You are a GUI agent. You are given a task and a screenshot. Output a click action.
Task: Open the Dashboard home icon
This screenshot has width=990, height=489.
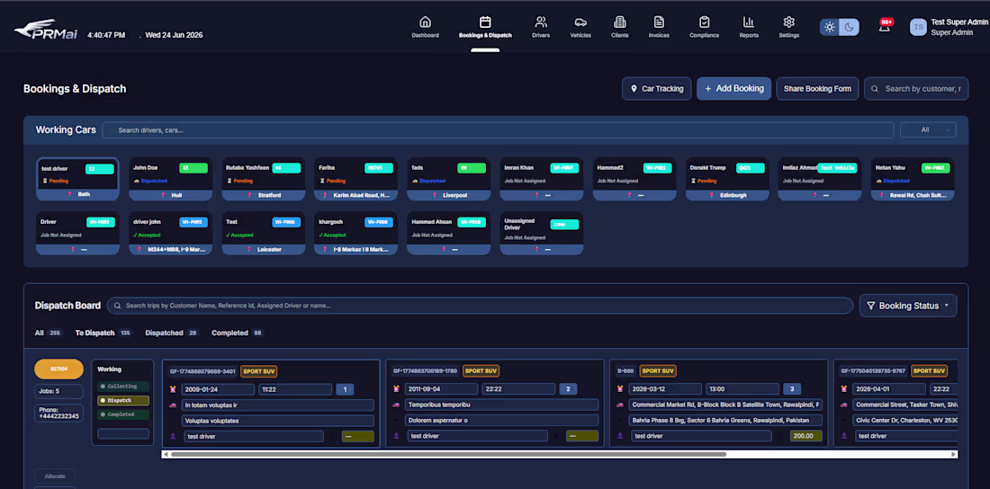click(x=425, y=22)
